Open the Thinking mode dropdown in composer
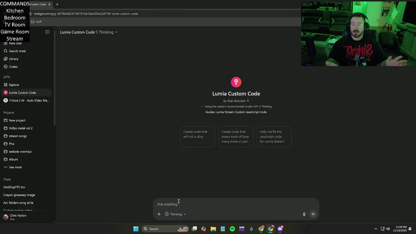 pyautogui.click(x=175, y=214)
